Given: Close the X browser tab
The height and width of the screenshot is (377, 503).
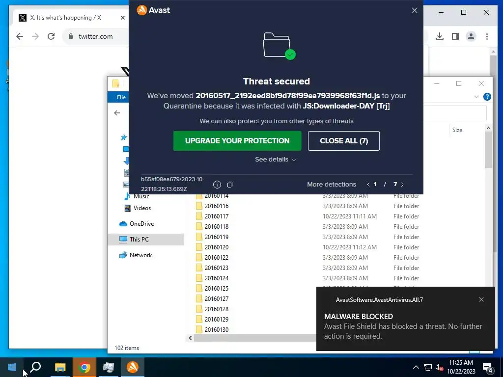Looking at the screenshot, I should click(x=122, y=18).
